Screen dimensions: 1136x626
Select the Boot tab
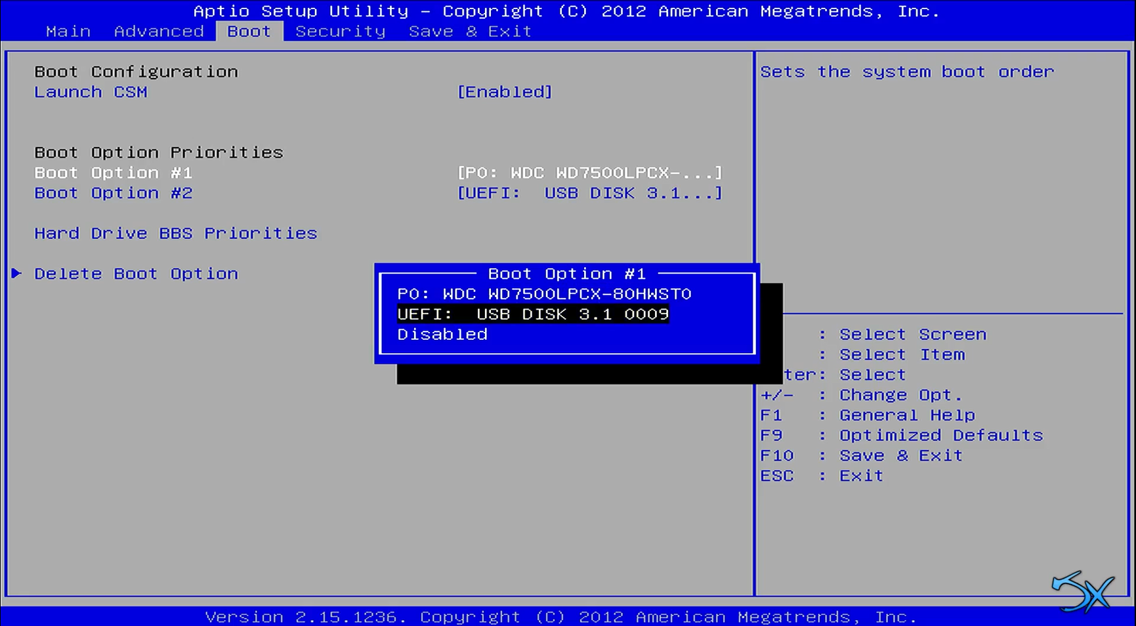click(249, 31)
